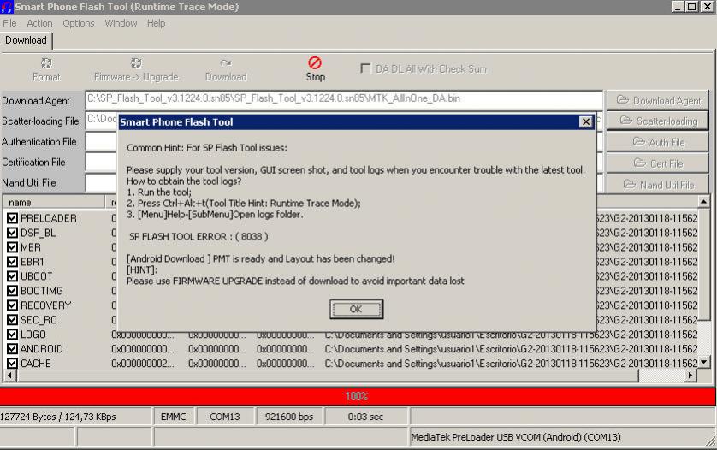Open the Download Agent file browser
Screen dimensions: 717x450
(x=658, y=100)
